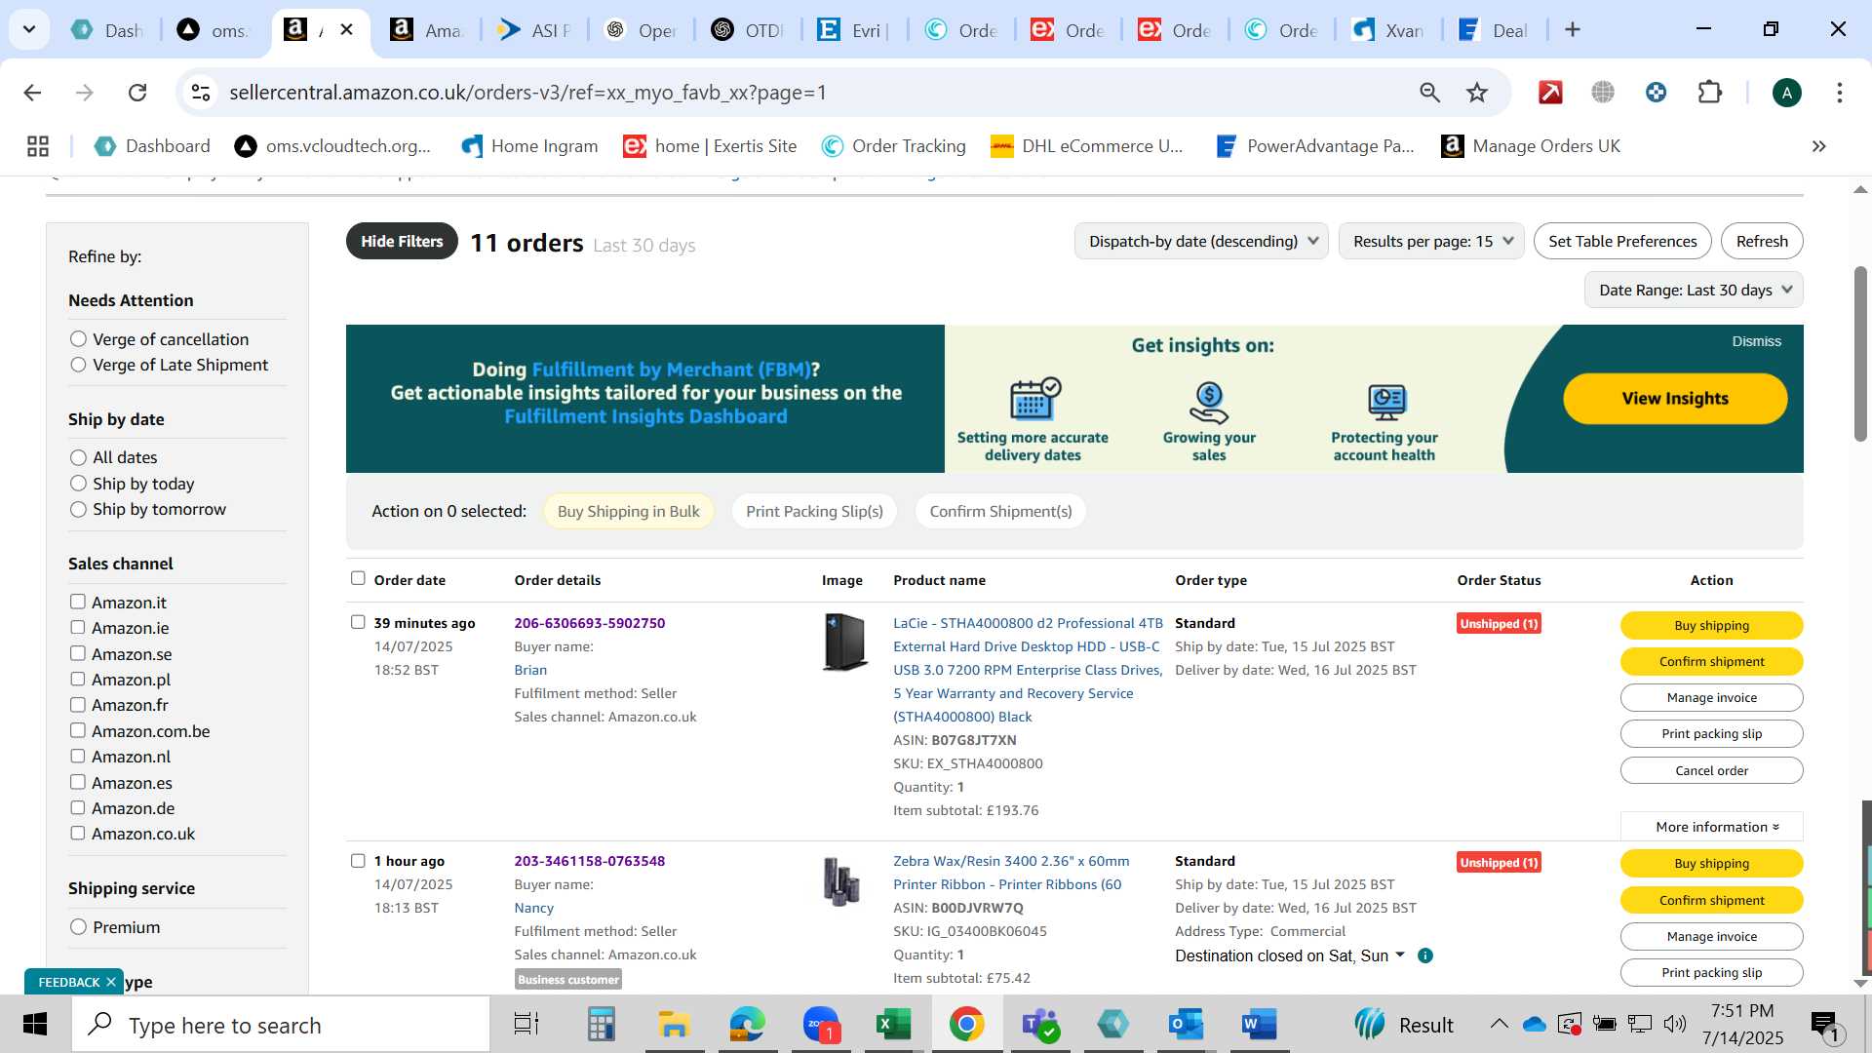Open Results per page dropdown

tap(1431, 241)
